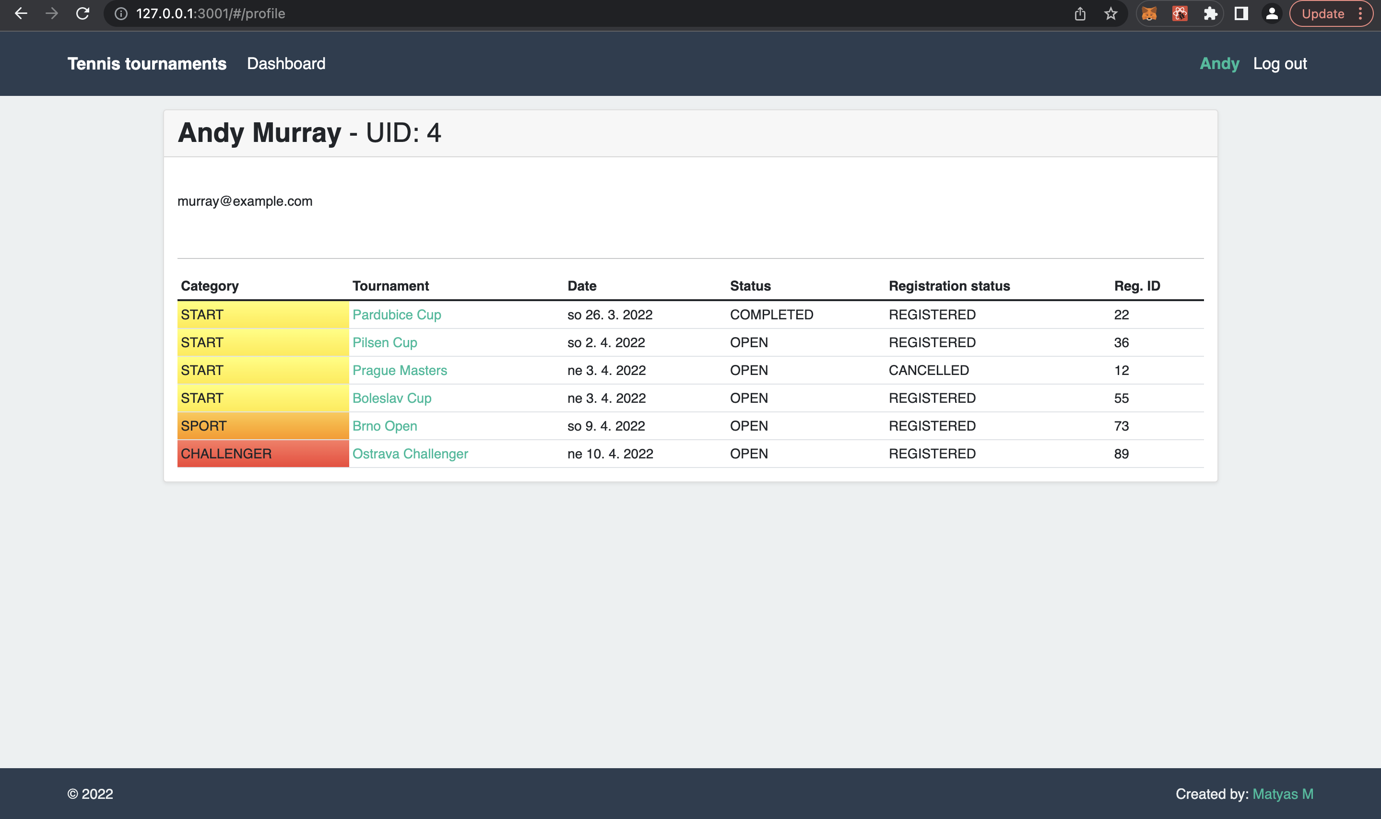Bookmark page with the star icon
The width and height of the screenshot is (1381, 819).
[1110, 14]
